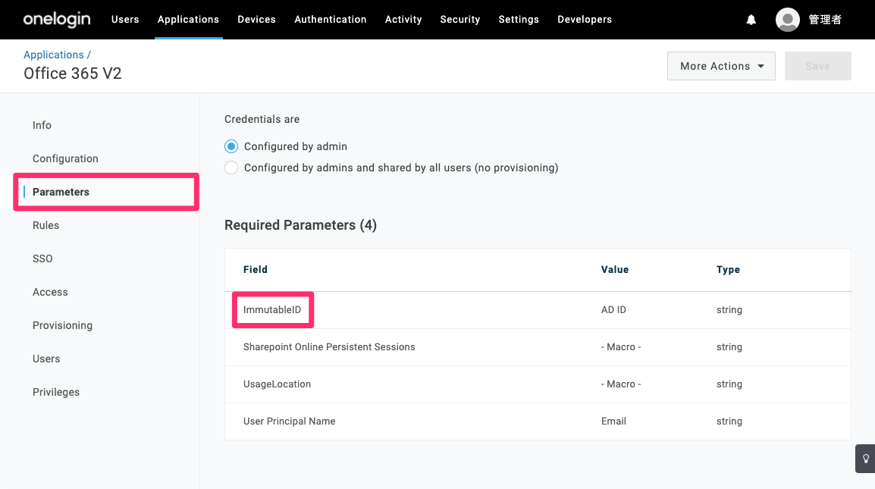Open the Users top menu
Image resolution: width=875 pixels, height=489 pixels.
pyautogui.click(x=125, y=20)
